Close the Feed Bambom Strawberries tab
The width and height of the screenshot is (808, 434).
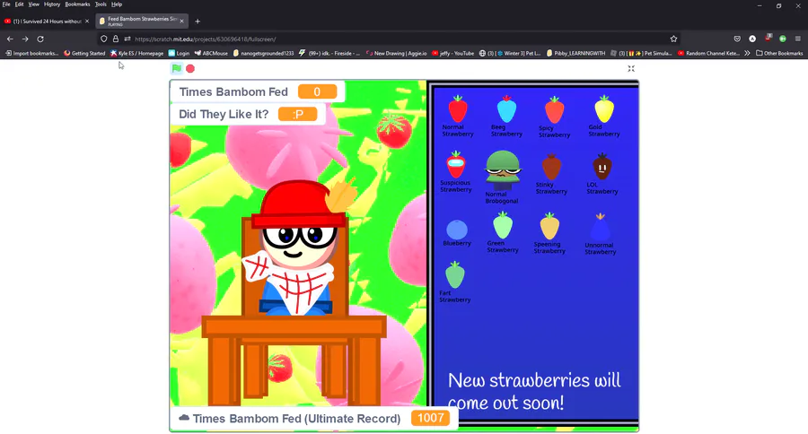click(181, 22)
